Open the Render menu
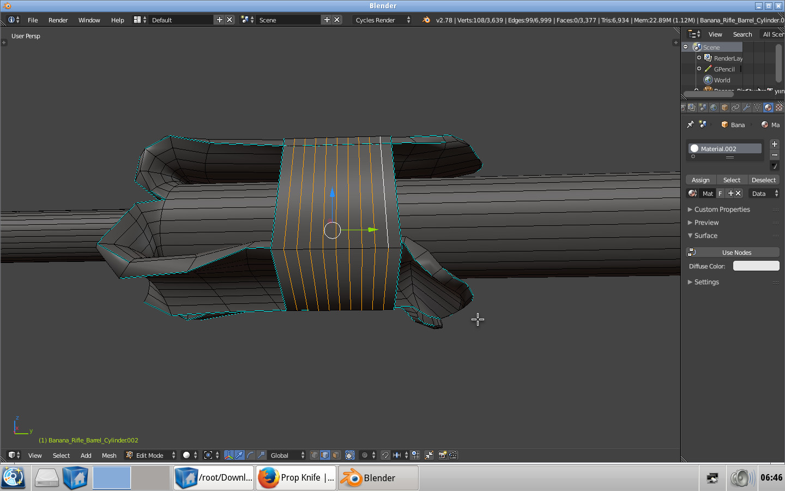Screen dimensions: 785x491 tap(58, 20)
